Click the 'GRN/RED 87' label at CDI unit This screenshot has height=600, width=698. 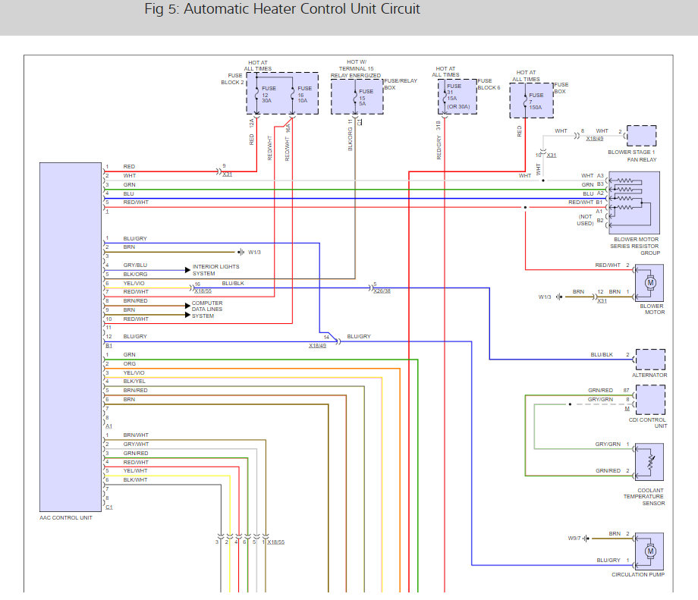pyautogui.click(x=609, y=391)
